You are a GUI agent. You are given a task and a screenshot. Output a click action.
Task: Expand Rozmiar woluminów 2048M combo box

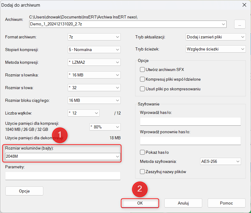pyautogui.click(x=63, y=157)
